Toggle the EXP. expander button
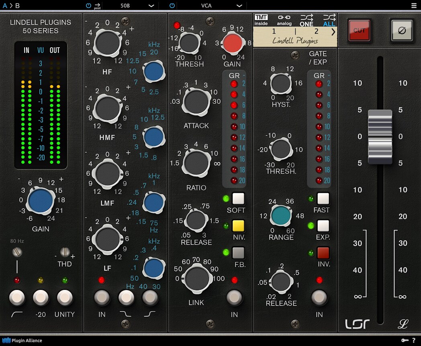 pyautogui.click(x=323, y=226)
